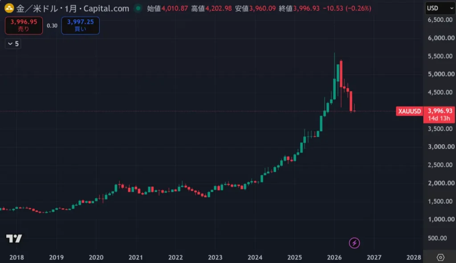The height and width of the screenshot is (263, 456).
Task: Click the 2023 time axis label
Action: (215, 258)
